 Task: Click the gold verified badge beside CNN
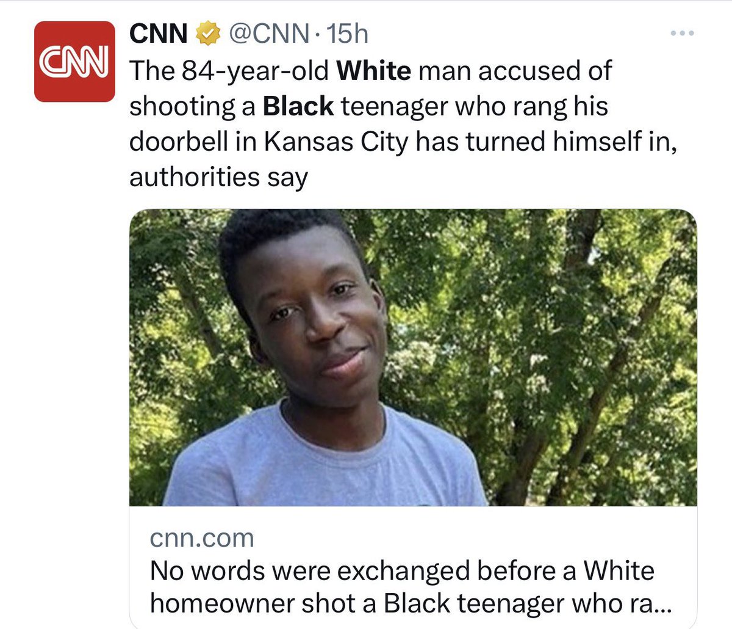(x=207, y=34)
